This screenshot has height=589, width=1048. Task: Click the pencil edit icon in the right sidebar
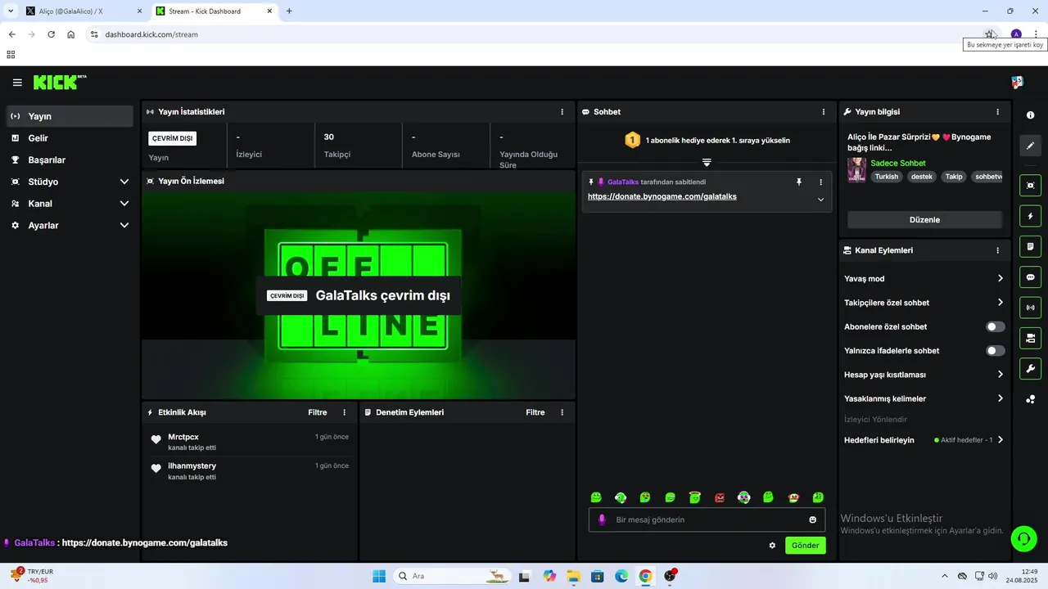[x=1030, y=146]
